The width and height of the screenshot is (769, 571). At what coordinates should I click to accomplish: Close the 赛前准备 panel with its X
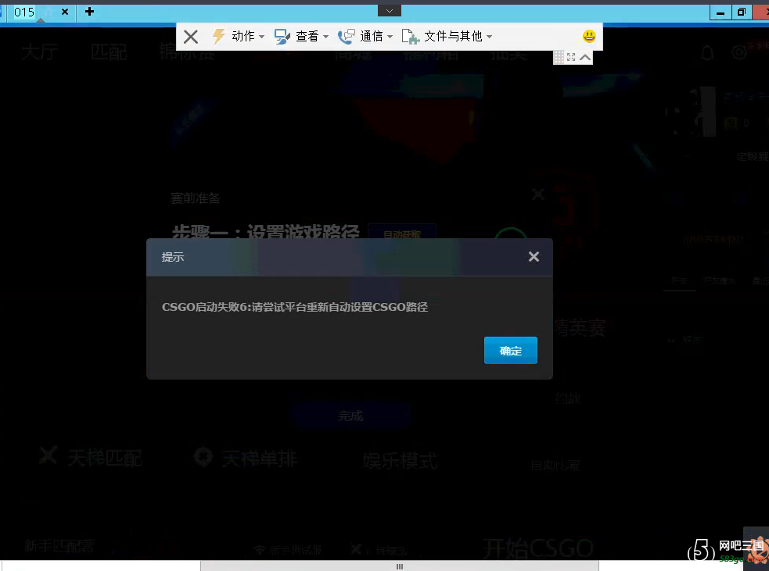point(538,194)
